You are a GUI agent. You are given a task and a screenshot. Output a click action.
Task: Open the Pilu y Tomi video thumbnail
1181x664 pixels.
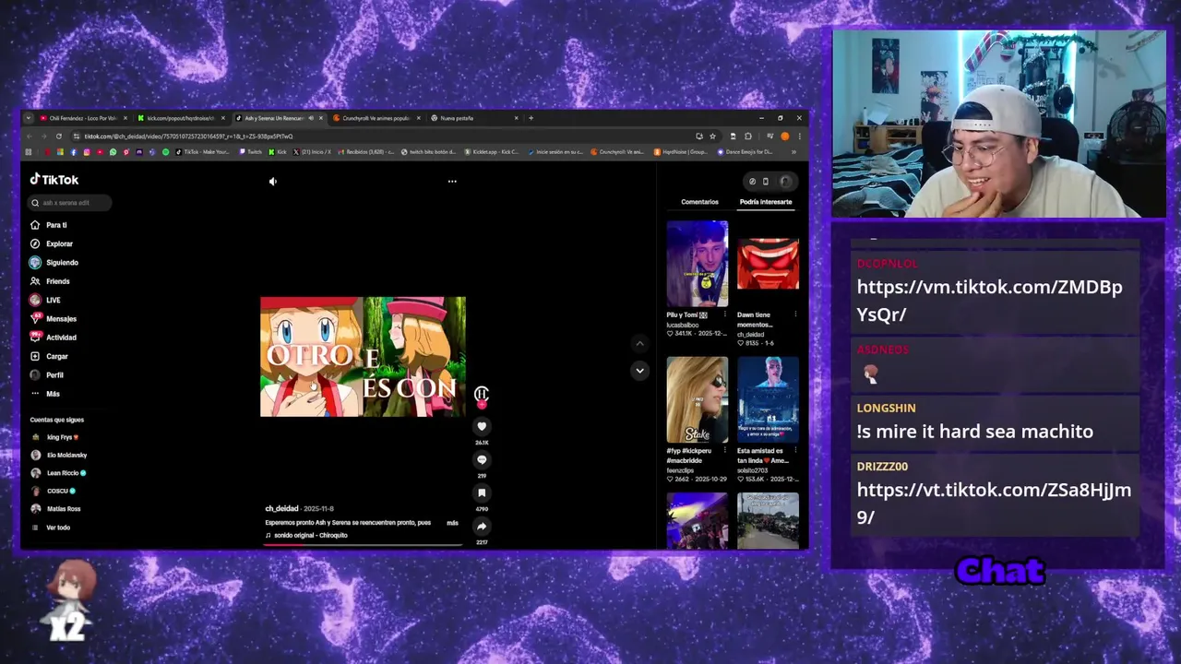tap(698, 264)
